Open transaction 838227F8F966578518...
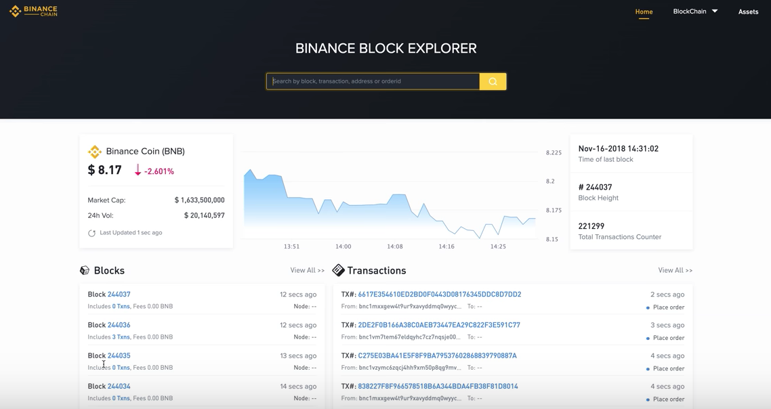The width and height of the screenshot is (771, 409). (438, 387)
